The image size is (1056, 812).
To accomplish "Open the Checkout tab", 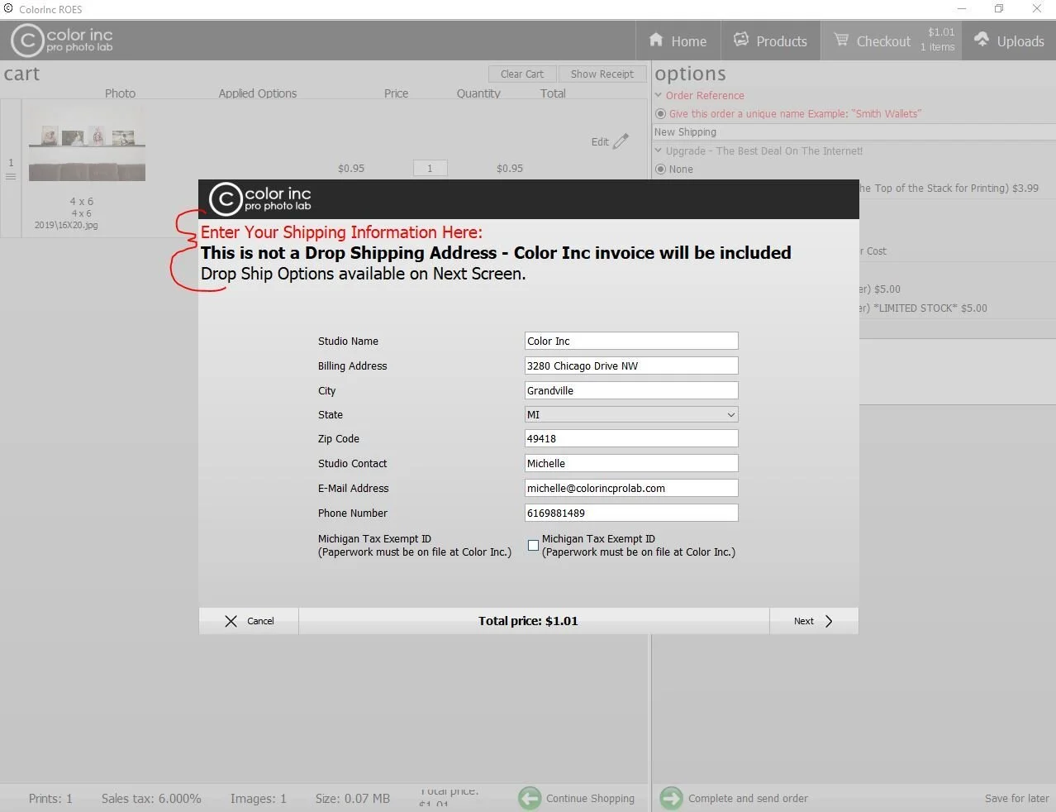I will [893, 41].
